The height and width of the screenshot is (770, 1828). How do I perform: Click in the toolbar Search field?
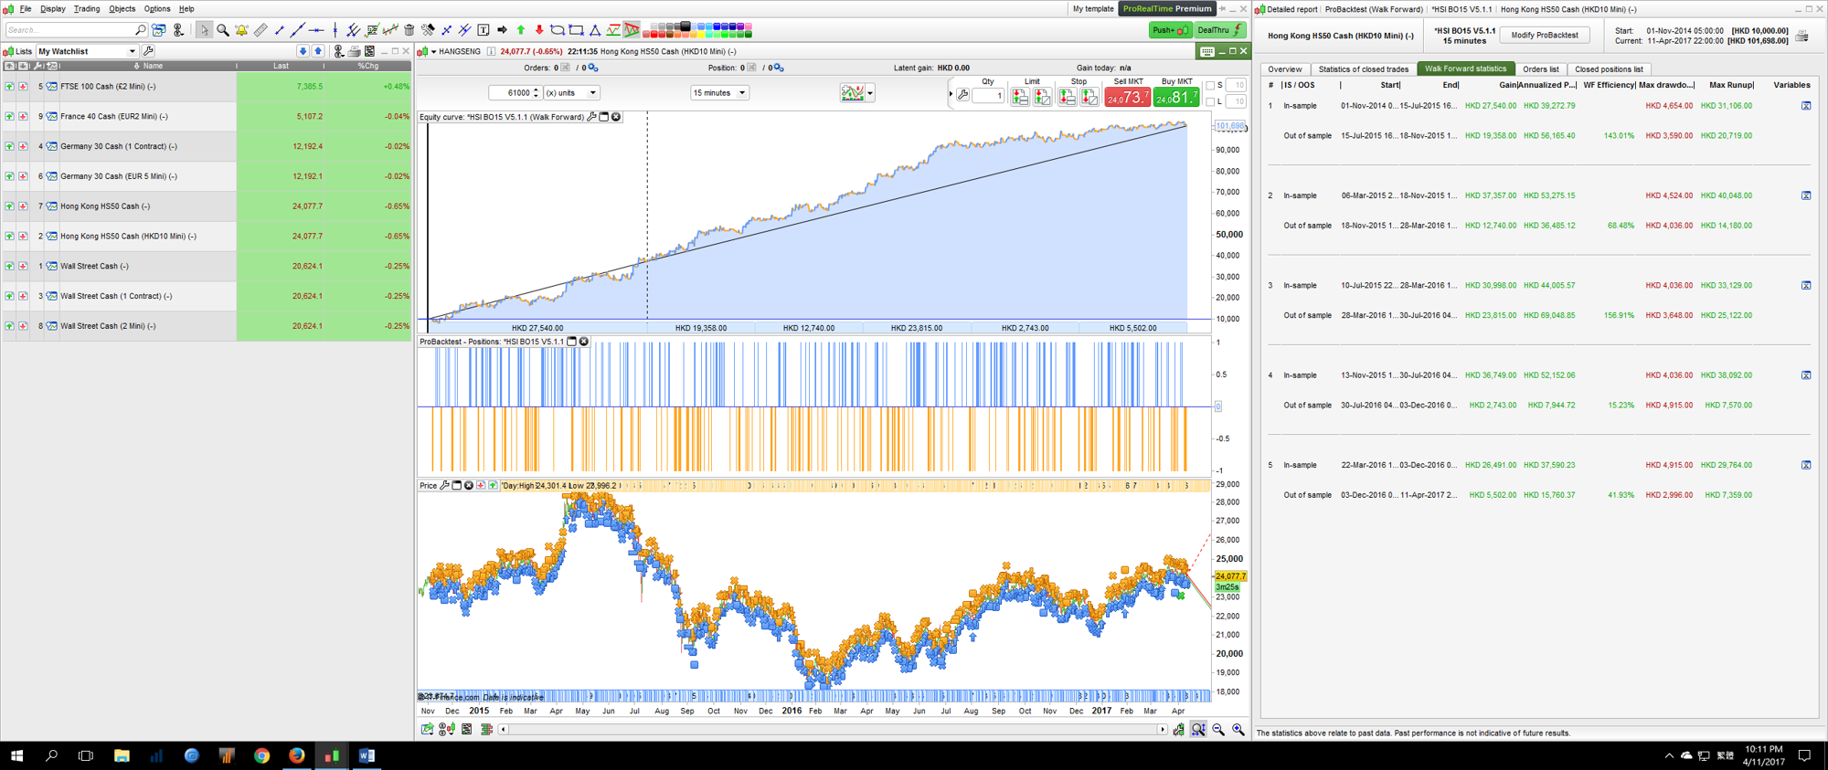coord(76,30)
